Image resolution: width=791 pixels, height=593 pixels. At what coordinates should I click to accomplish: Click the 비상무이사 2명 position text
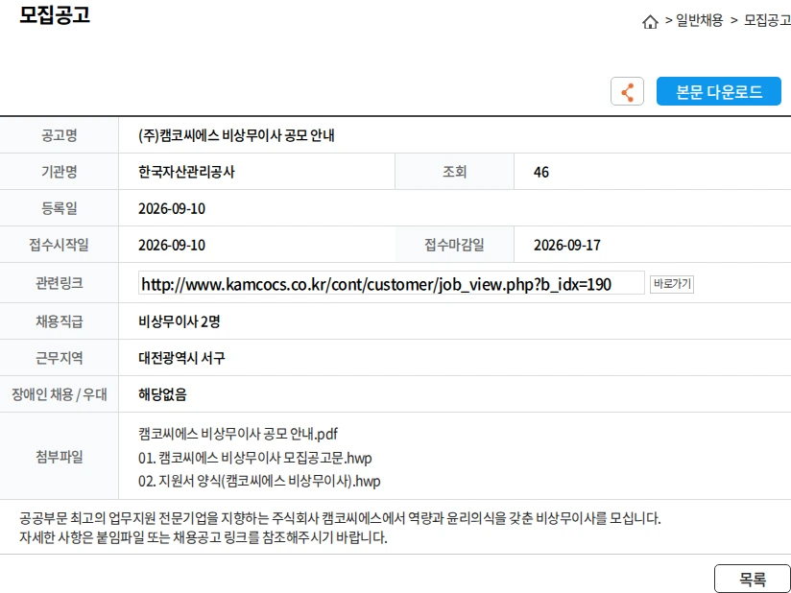[x=180, y=321]
